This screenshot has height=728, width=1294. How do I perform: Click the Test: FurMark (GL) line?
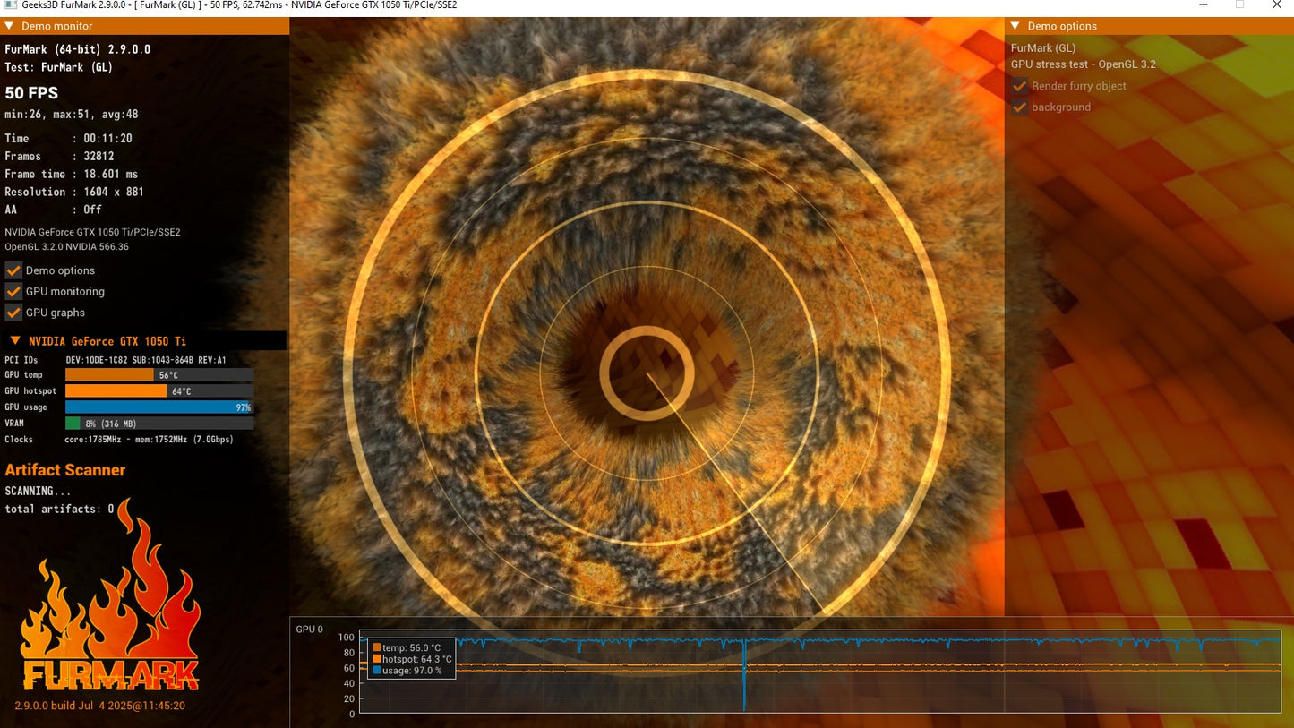(x=59, y=68)
